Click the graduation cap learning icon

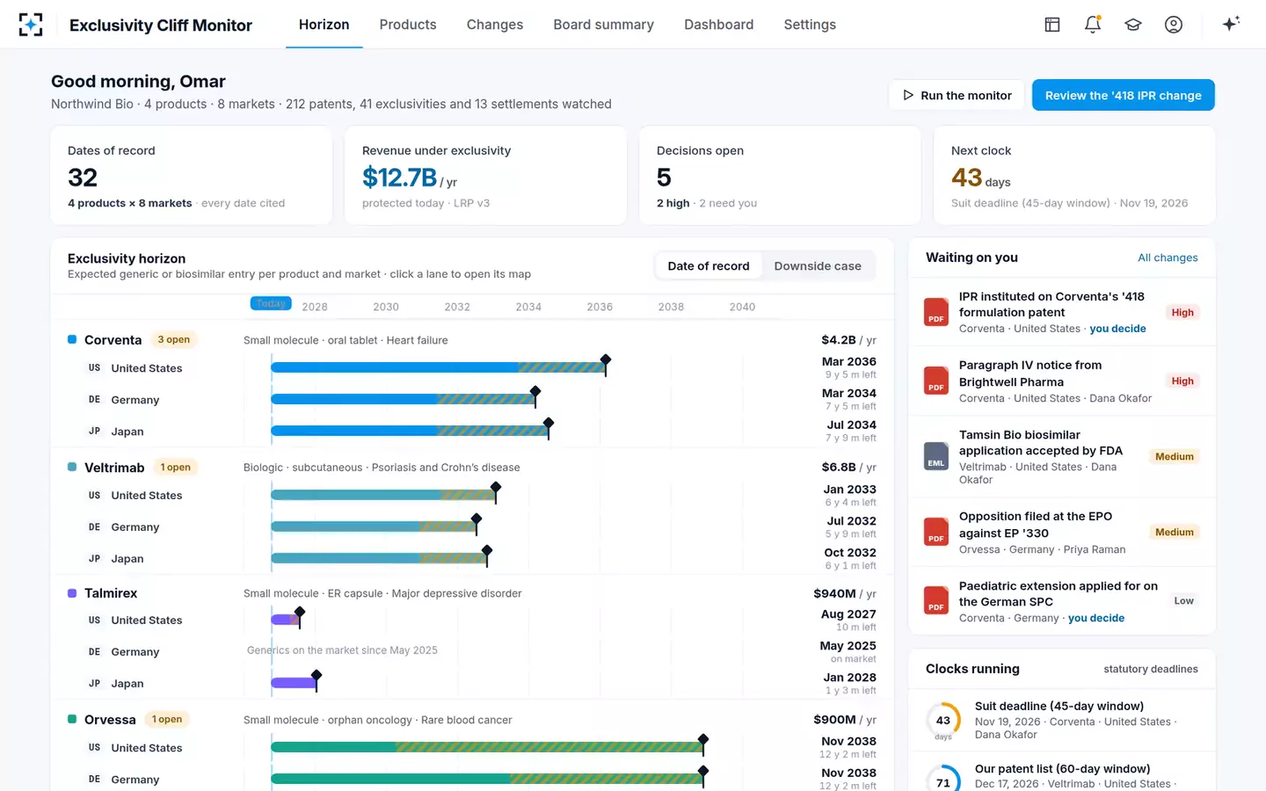(1133, 25)
